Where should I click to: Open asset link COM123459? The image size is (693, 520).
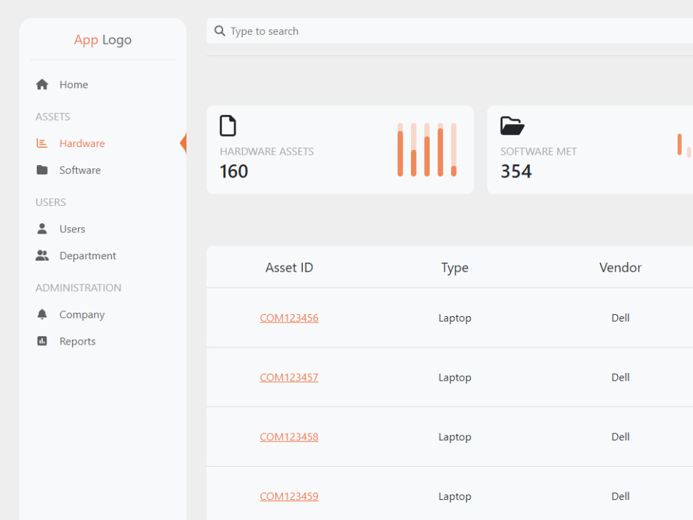[289, 496]
